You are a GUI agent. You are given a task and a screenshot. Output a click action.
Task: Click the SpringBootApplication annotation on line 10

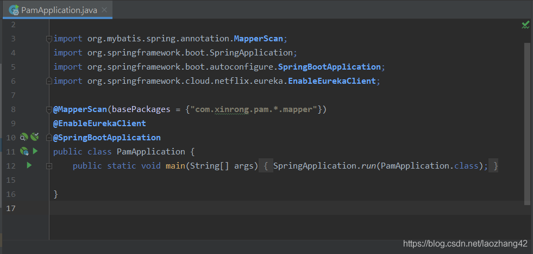(107, 138)
